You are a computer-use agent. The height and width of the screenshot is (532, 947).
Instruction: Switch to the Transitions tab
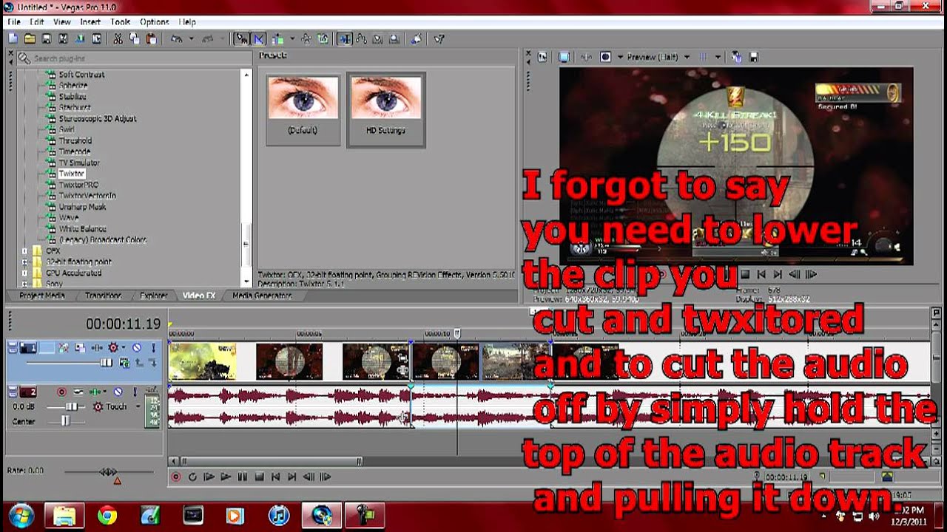[x=103, y=296]
